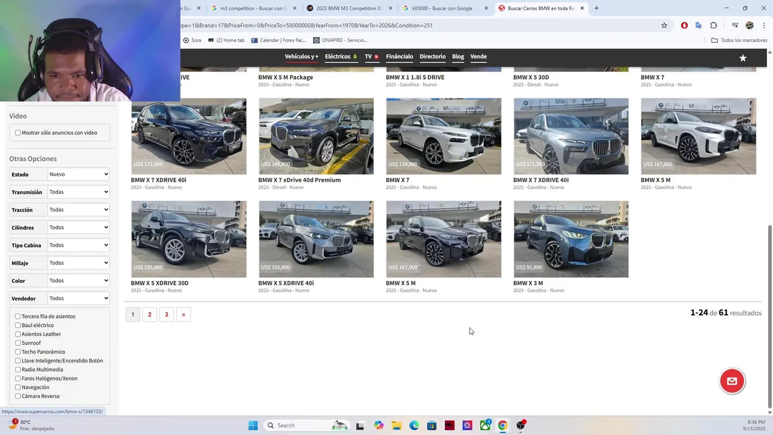Viewport: 773px width, 435px height.
Task: Enable 'Cámara Reversa' checkbox
Action: point(18,396)
